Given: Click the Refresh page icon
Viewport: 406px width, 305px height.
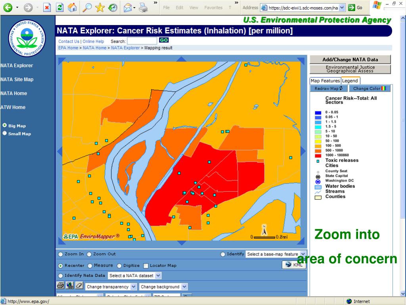Looking at the screenshot, I should click(x=59, y=8).
